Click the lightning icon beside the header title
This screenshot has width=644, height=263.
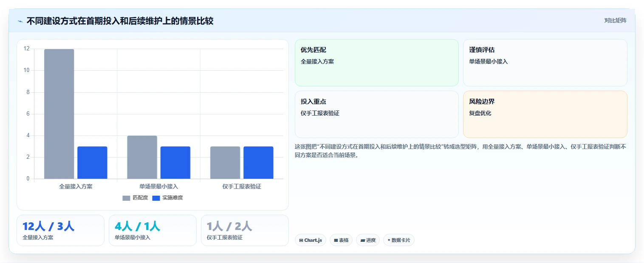click(20, 21)
